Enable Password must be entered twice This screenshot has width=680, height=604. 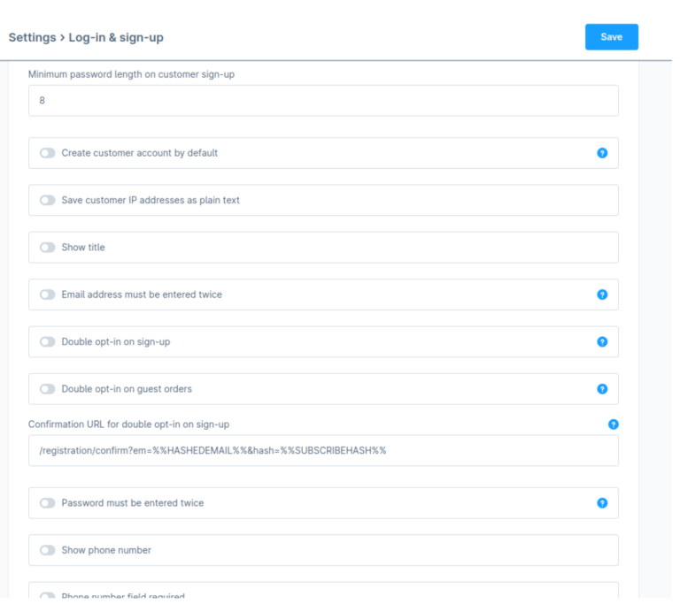pos(47,503)
